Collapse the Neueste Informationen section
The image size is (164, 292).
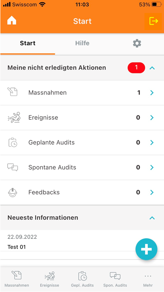152,218
